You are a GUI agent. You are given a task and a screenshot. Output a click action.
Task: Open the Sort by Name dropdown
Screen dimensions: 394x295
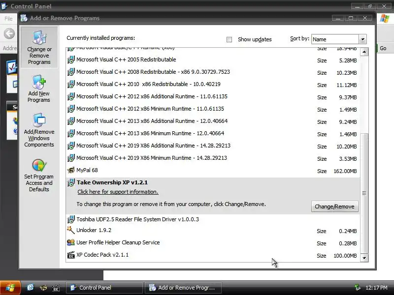362,39
